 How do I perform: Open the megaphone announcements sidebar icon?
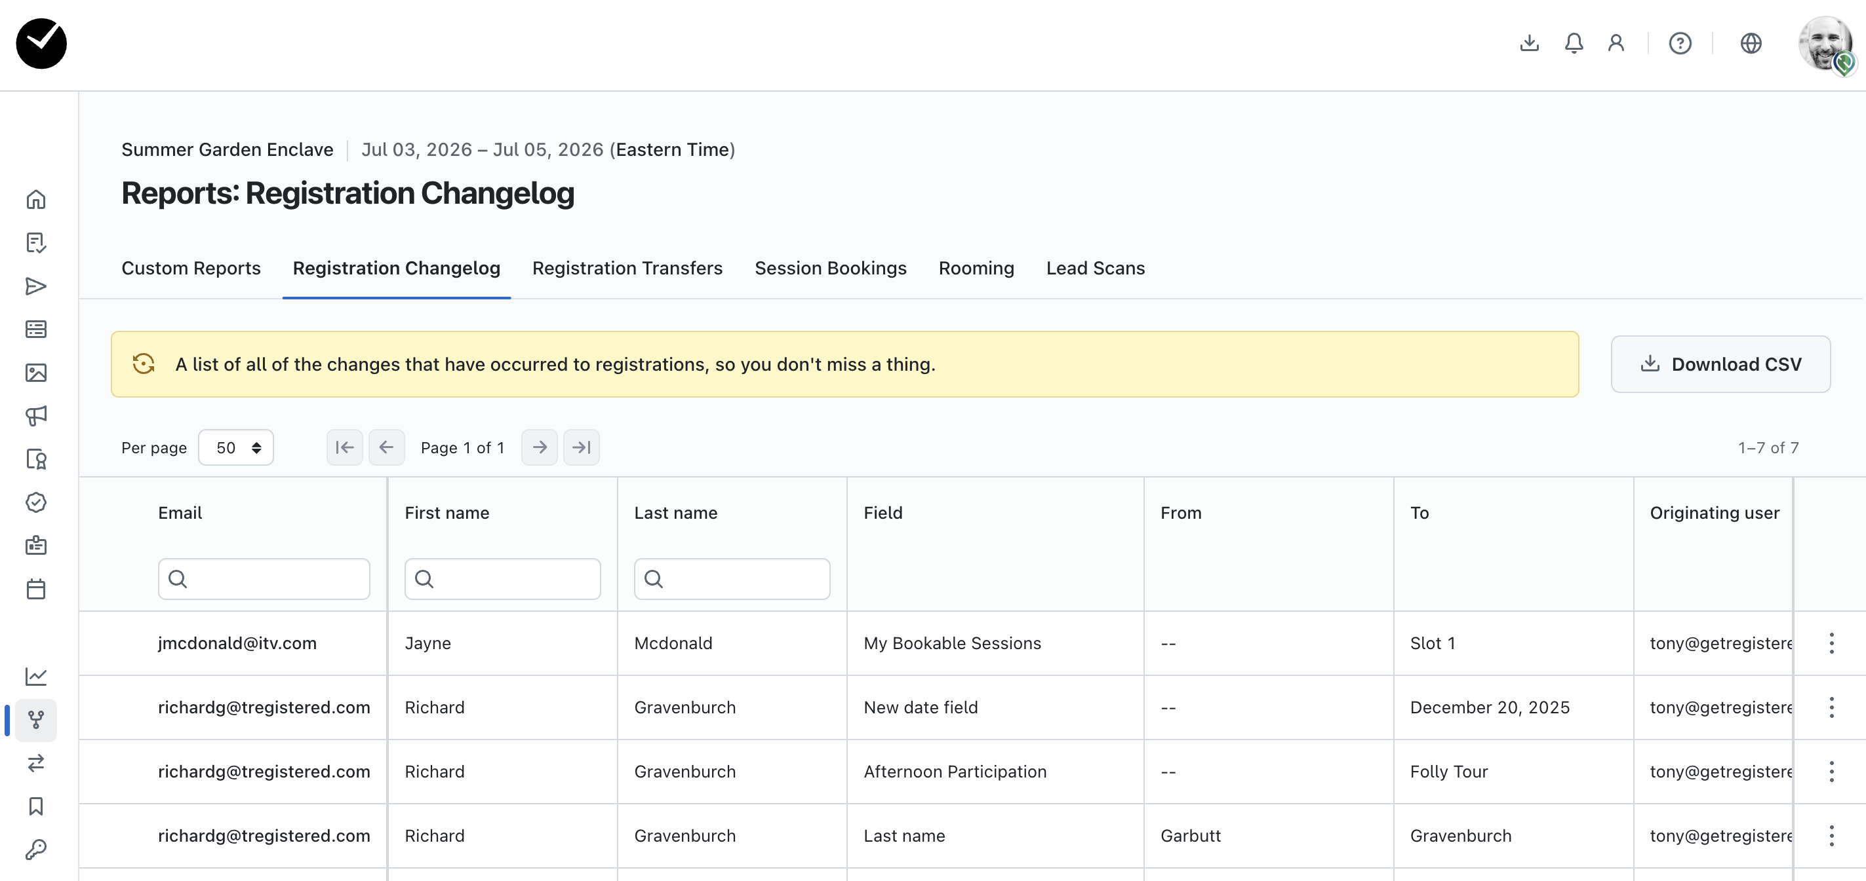click(x=35, y=415)
